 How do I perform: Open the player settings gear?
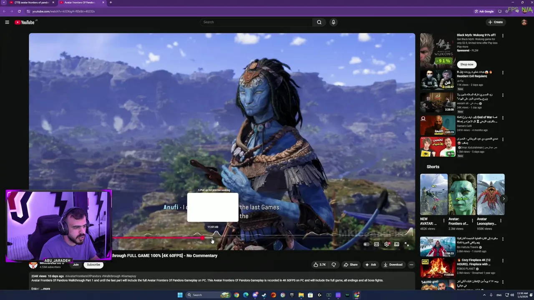click(387, 244)
